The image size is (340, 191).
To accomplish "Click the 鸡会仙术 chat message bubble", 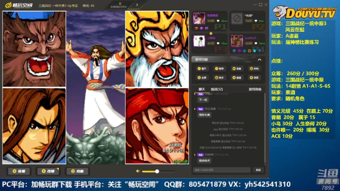I will tap(204, 161).
